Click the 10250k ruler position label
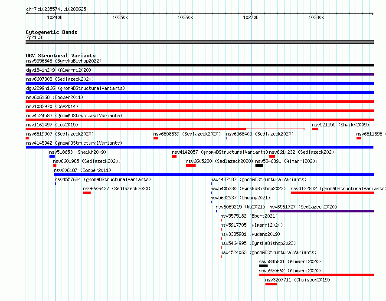Screen dimensions: 386x301 coord(120,17)
